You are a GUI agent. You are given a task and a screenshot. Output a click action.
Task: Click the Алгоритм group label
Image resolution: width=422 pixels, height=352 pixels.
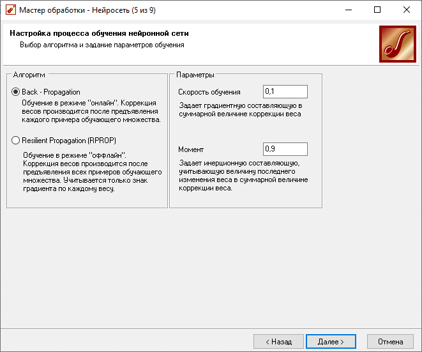pyautogui.click(x=29, y=75)
